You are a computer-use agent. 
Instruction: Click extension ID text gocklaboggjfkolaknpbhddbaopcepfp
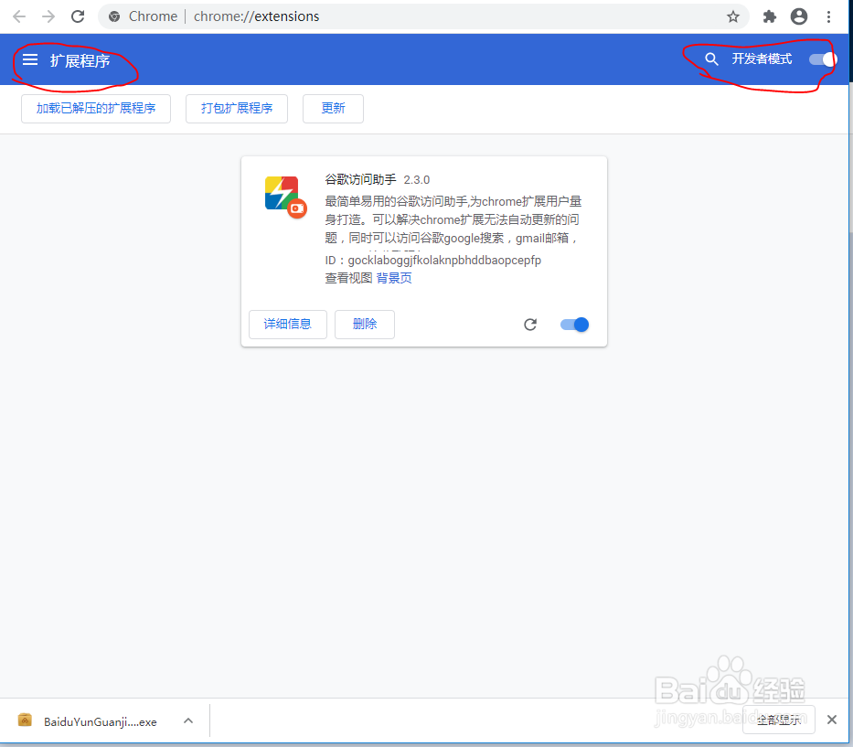[444, 260]
